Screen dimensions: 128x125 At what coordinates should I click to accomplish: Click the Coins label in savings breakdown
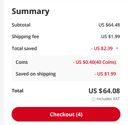[x=22, y=62]
